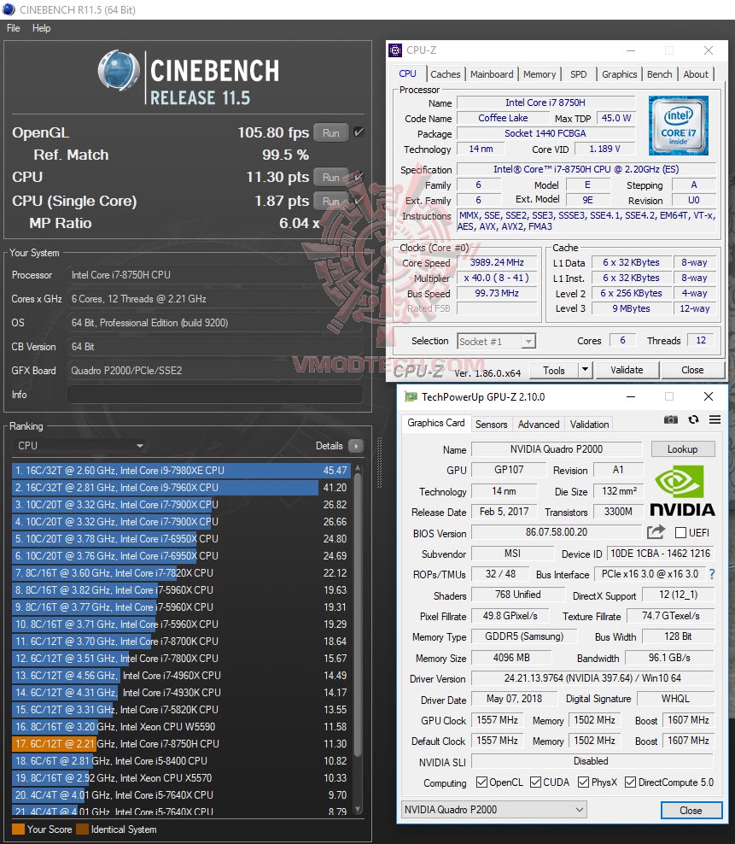Viewport: 735px width, 844px height.
Task: Click the Bus Interface question mark
Action: click(x=712, y=574)
